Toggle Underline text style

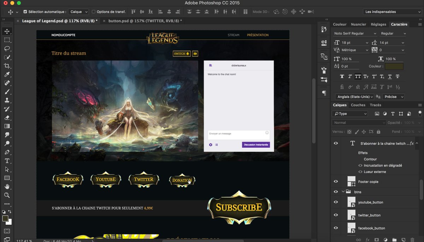click(390, 76)
